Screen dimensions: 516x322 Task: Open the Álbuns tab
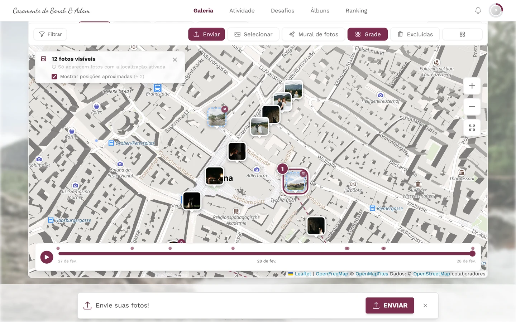pyautogui.click(x=320, y=11)
